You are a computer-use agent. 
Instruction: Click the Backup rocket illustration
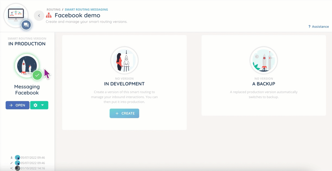pyautogui.click(x=263, y=61)
